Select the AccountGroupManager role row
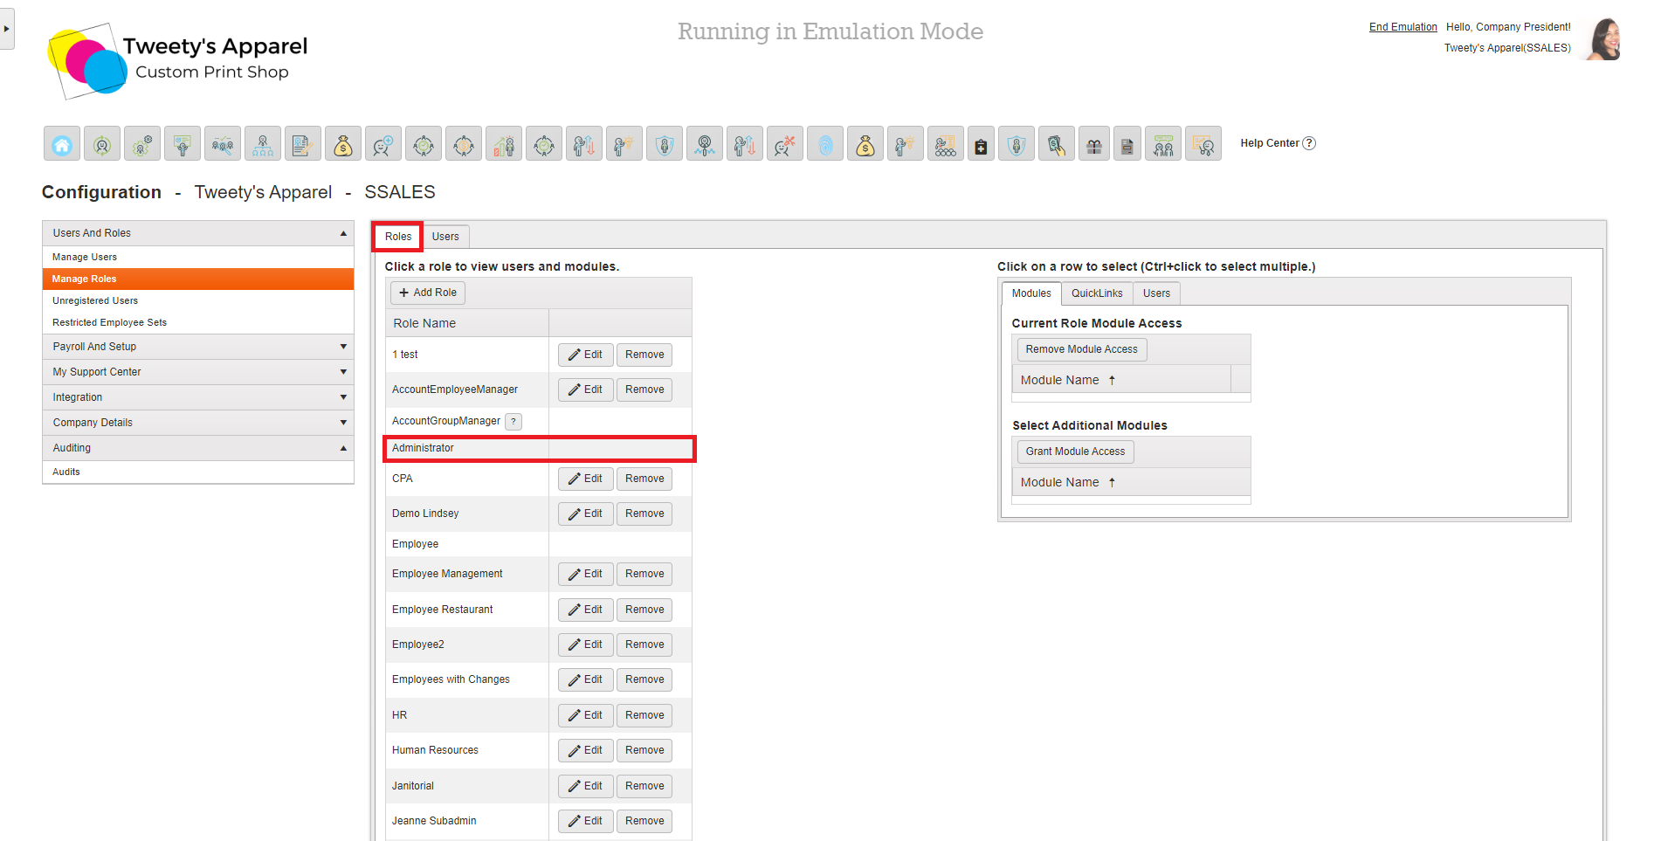This screenshot has height=841, width=1661. 539,421
